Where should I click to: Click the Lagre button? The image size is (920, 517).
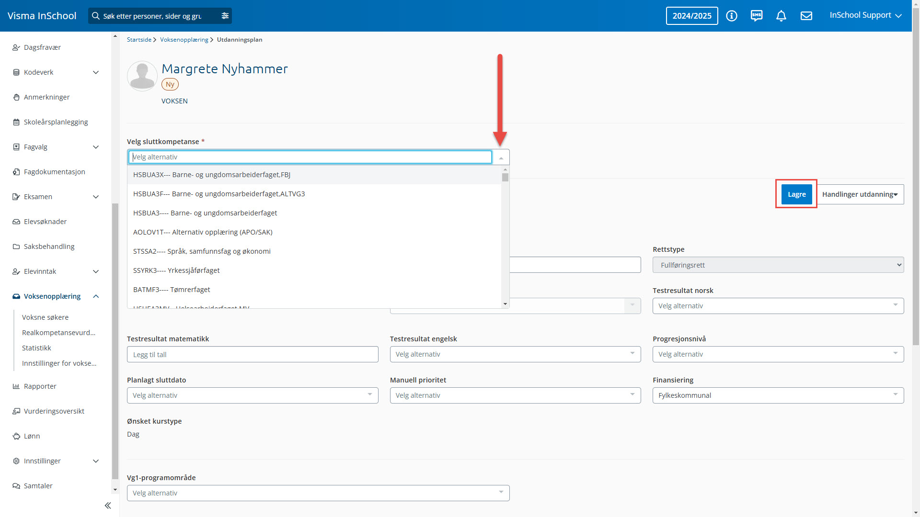pyautogui.click(x=796, y=194)
